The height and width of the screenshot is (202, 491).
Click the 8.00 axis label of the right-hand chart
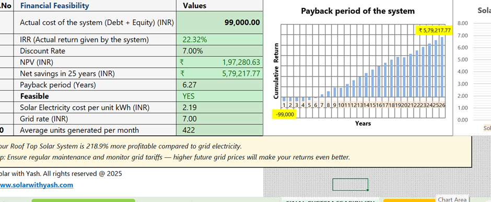coord(462,23)
